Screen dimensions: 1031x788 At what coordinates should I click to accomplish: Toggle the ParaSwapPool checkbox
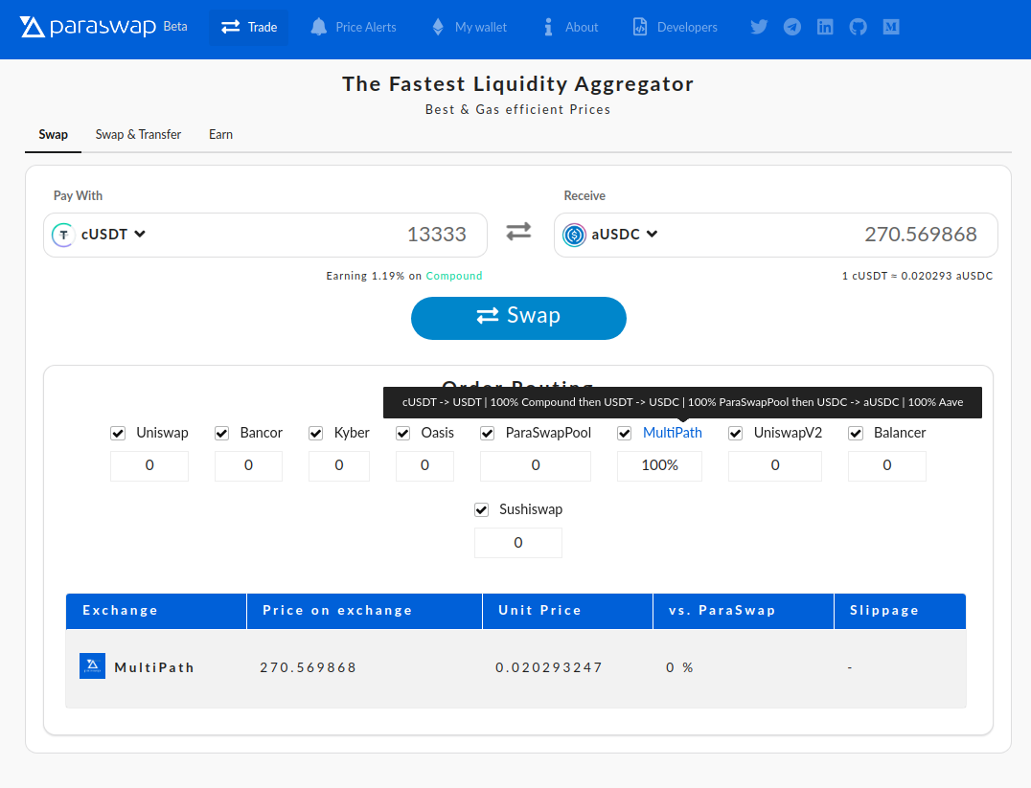(487, 433)
